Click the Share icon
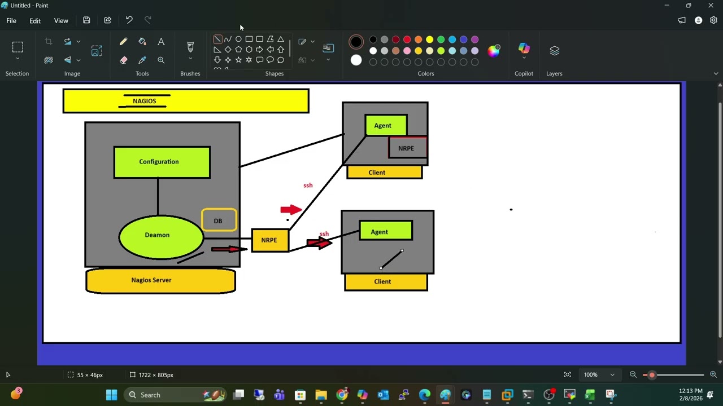This screenshot has width=723, height=406. 107,20
